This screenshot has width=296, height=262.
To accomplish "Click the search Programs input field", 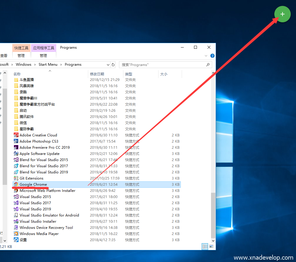I will click(x=163, y=65).
